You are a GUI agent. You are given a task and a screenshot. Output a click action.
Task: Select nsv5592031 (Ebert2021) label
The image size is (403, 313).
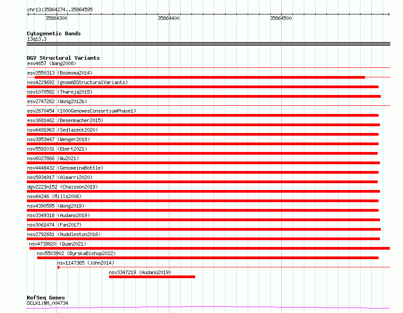pyautogui.click(x=57, y=149)
